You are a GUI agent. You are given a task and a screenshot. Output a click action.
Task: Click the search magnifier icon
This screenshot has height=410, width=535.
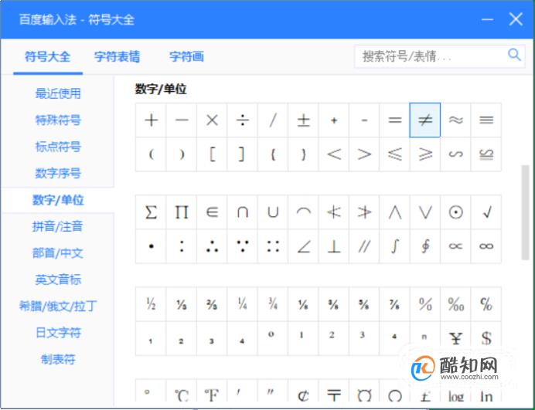(514, 55)
